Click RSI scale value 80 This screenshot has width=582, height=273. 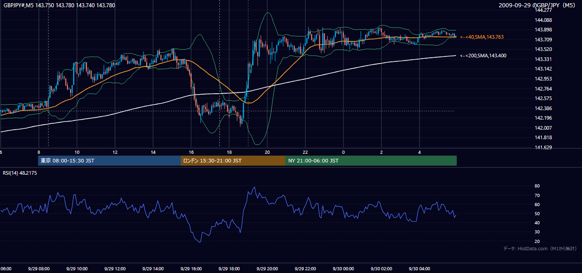point(537,186)
